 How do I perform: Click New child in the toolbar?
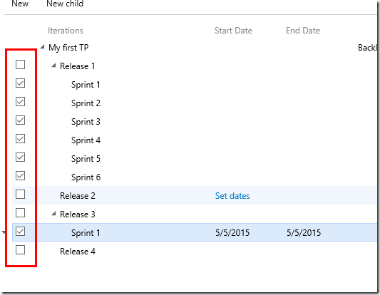(65, 4)
